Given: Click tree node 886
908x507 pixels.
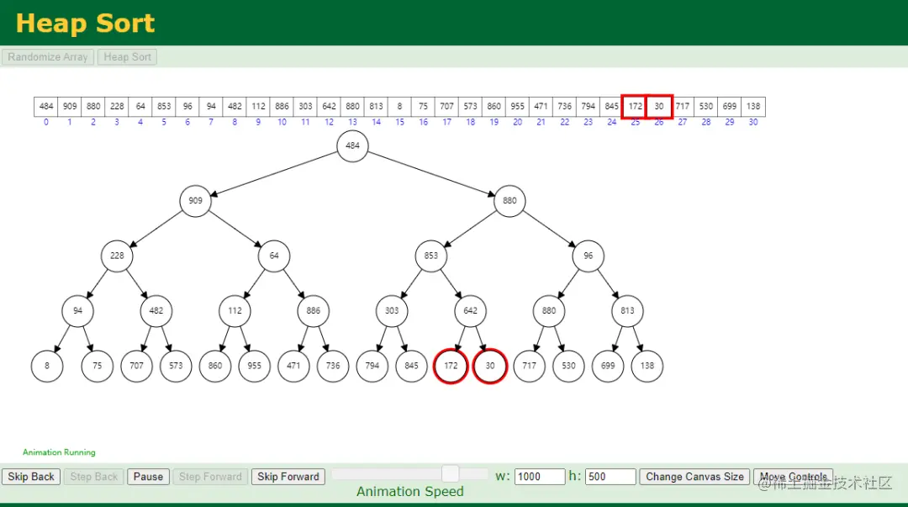Looking at the screenshot, I should 314,310.
